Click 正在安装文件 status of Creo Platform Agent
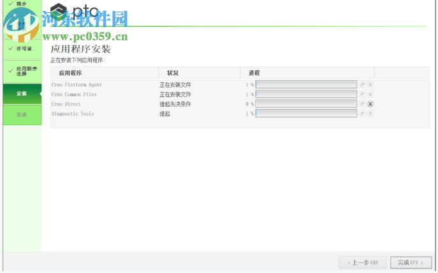Image resolution: width=438 pixels, height=273 pixels. [175, 85]
